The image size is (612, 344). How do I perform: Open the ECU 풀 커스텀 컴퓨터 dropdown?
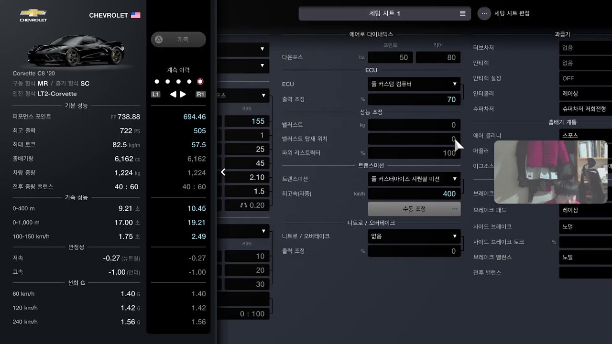point(415,84)
